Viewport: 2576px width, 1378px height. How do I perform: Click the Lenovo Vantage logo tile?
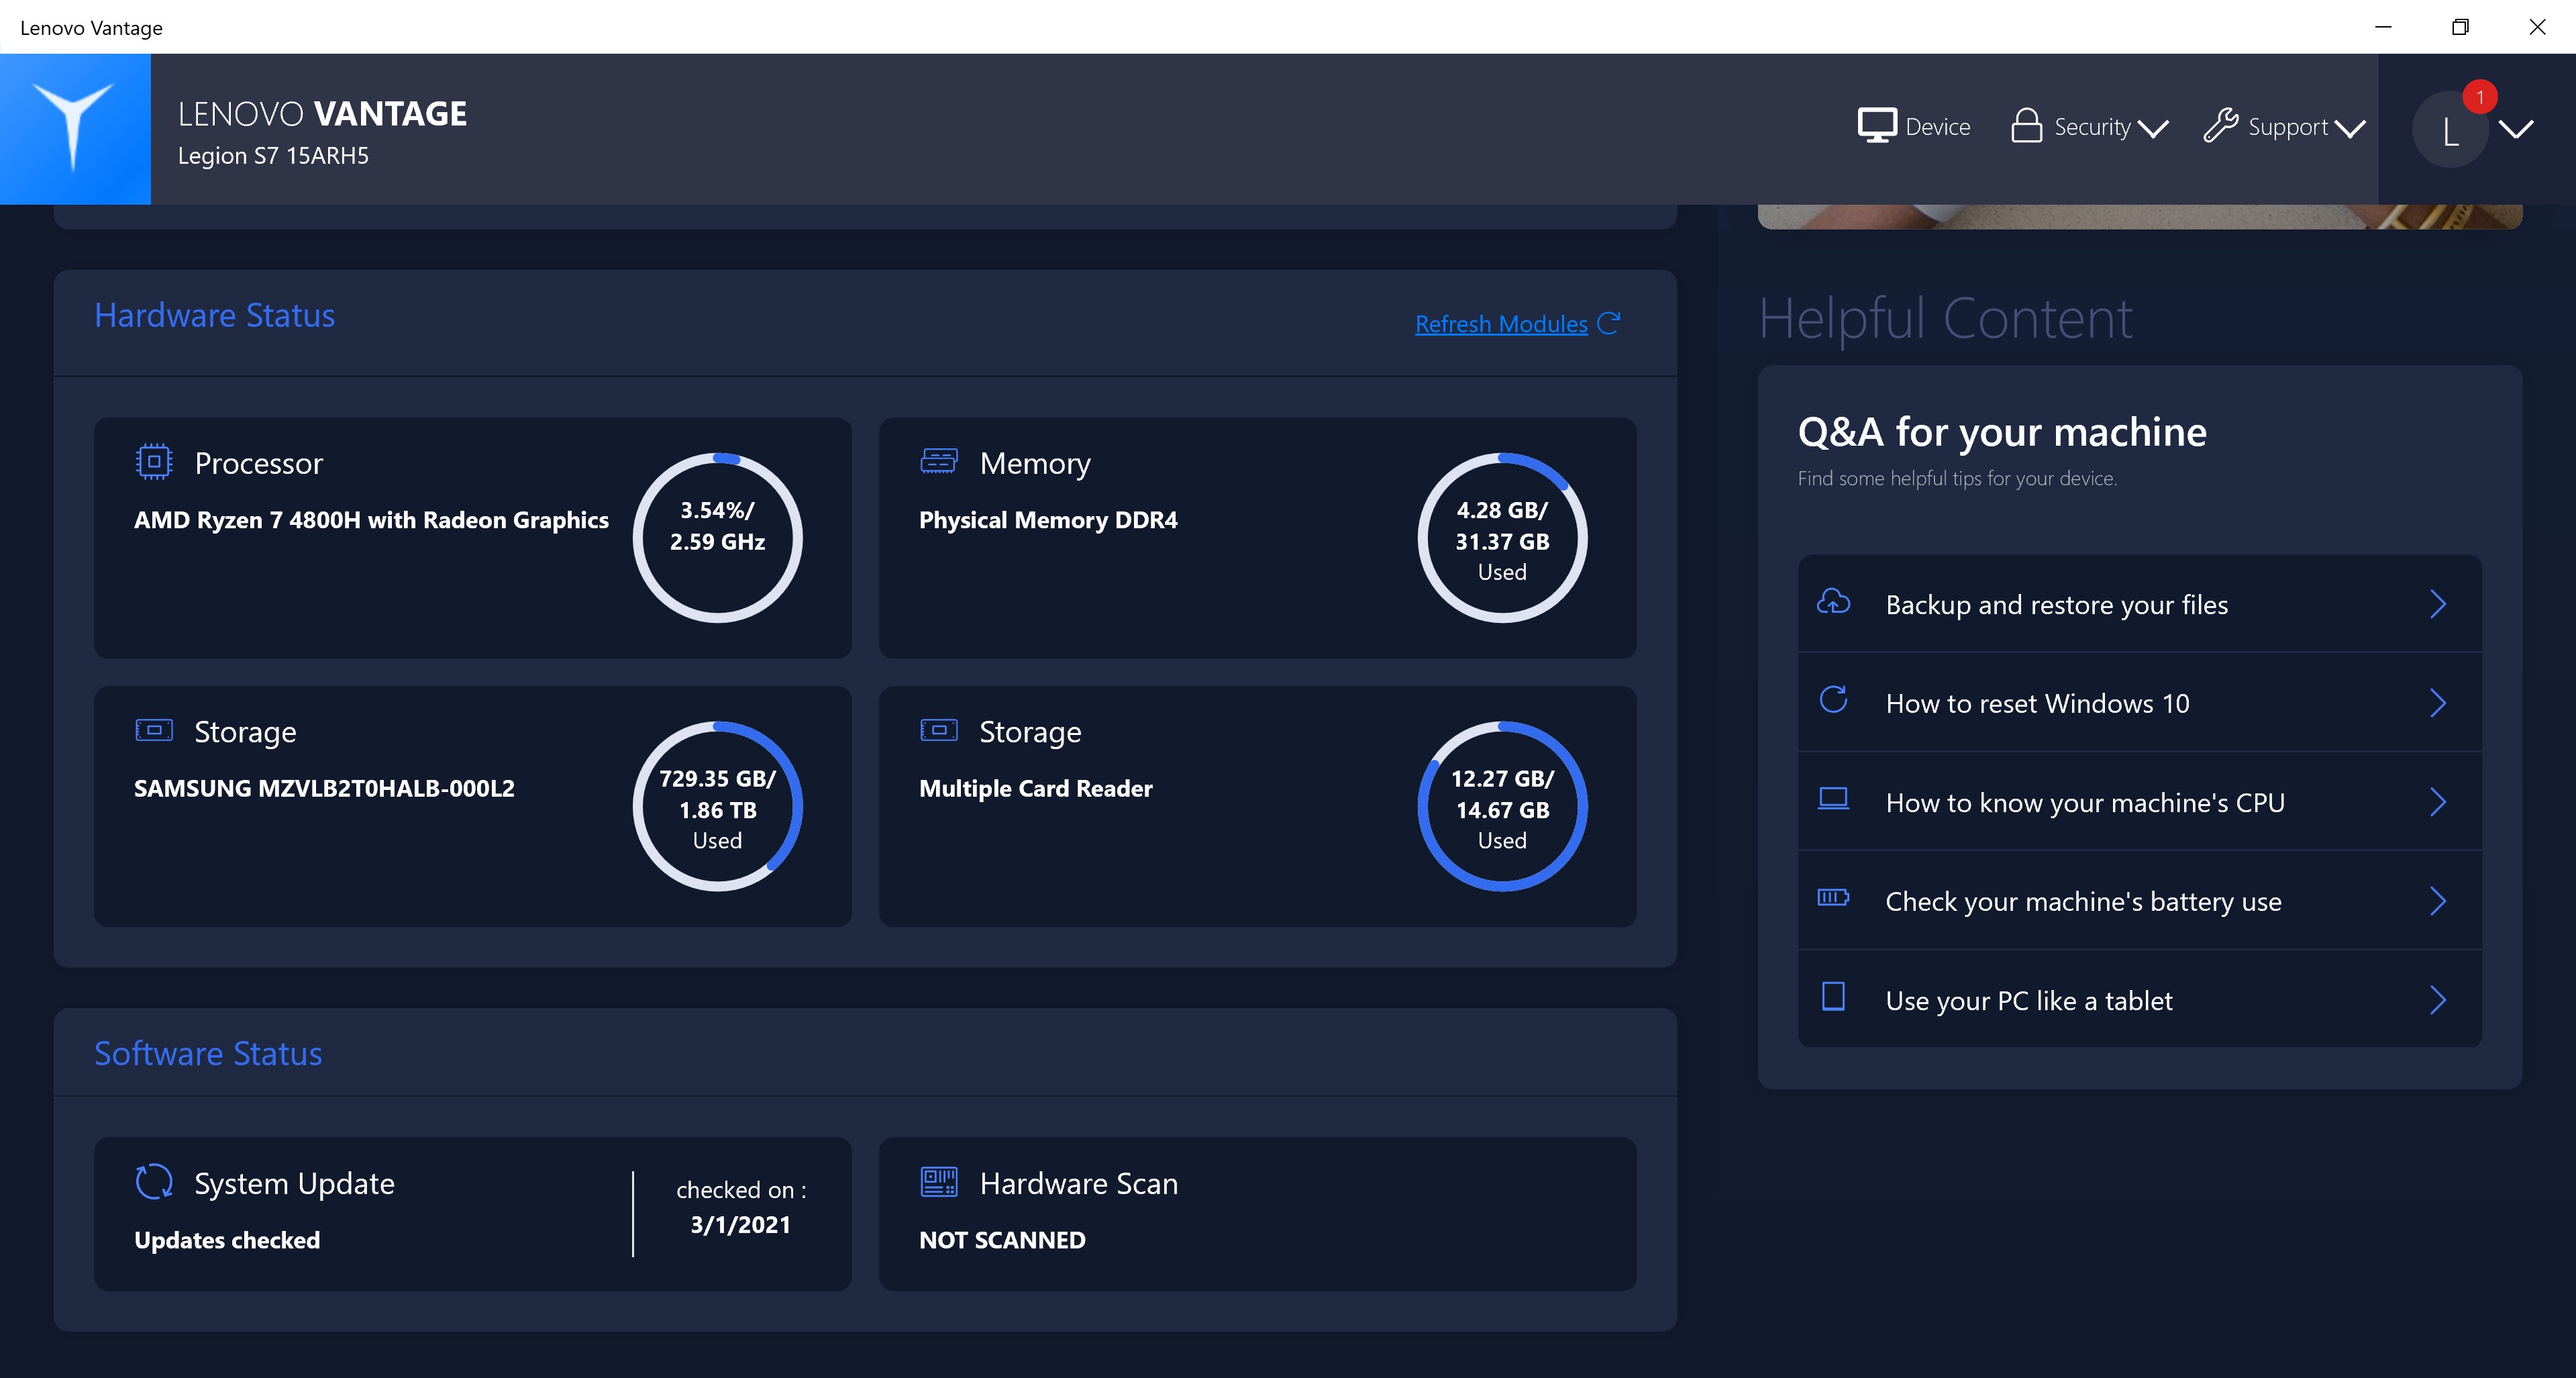coord(75,129)
